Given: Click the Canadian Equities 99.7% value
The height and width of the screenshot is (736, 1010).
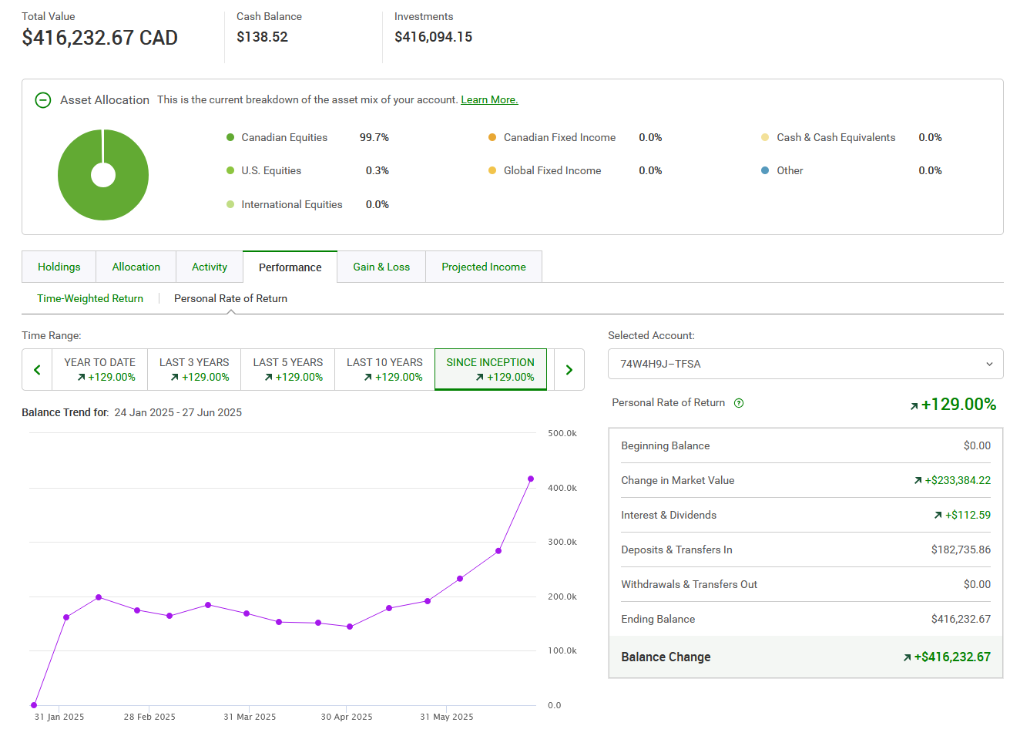Looking at the screenshot, I should pos(374,137).
